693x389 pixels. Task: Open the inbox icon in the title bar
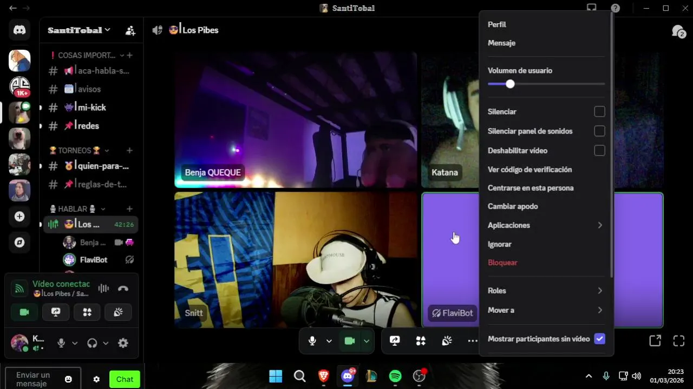click(x=592, y=8)
